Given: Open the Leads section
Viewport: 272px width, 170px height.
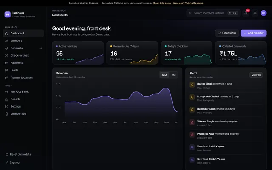Looking at the screenshot, I should click(23, 70).
